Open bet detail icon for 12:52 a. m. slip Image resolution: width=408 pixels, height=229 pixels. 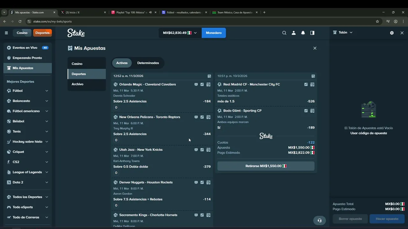[209, 76]
